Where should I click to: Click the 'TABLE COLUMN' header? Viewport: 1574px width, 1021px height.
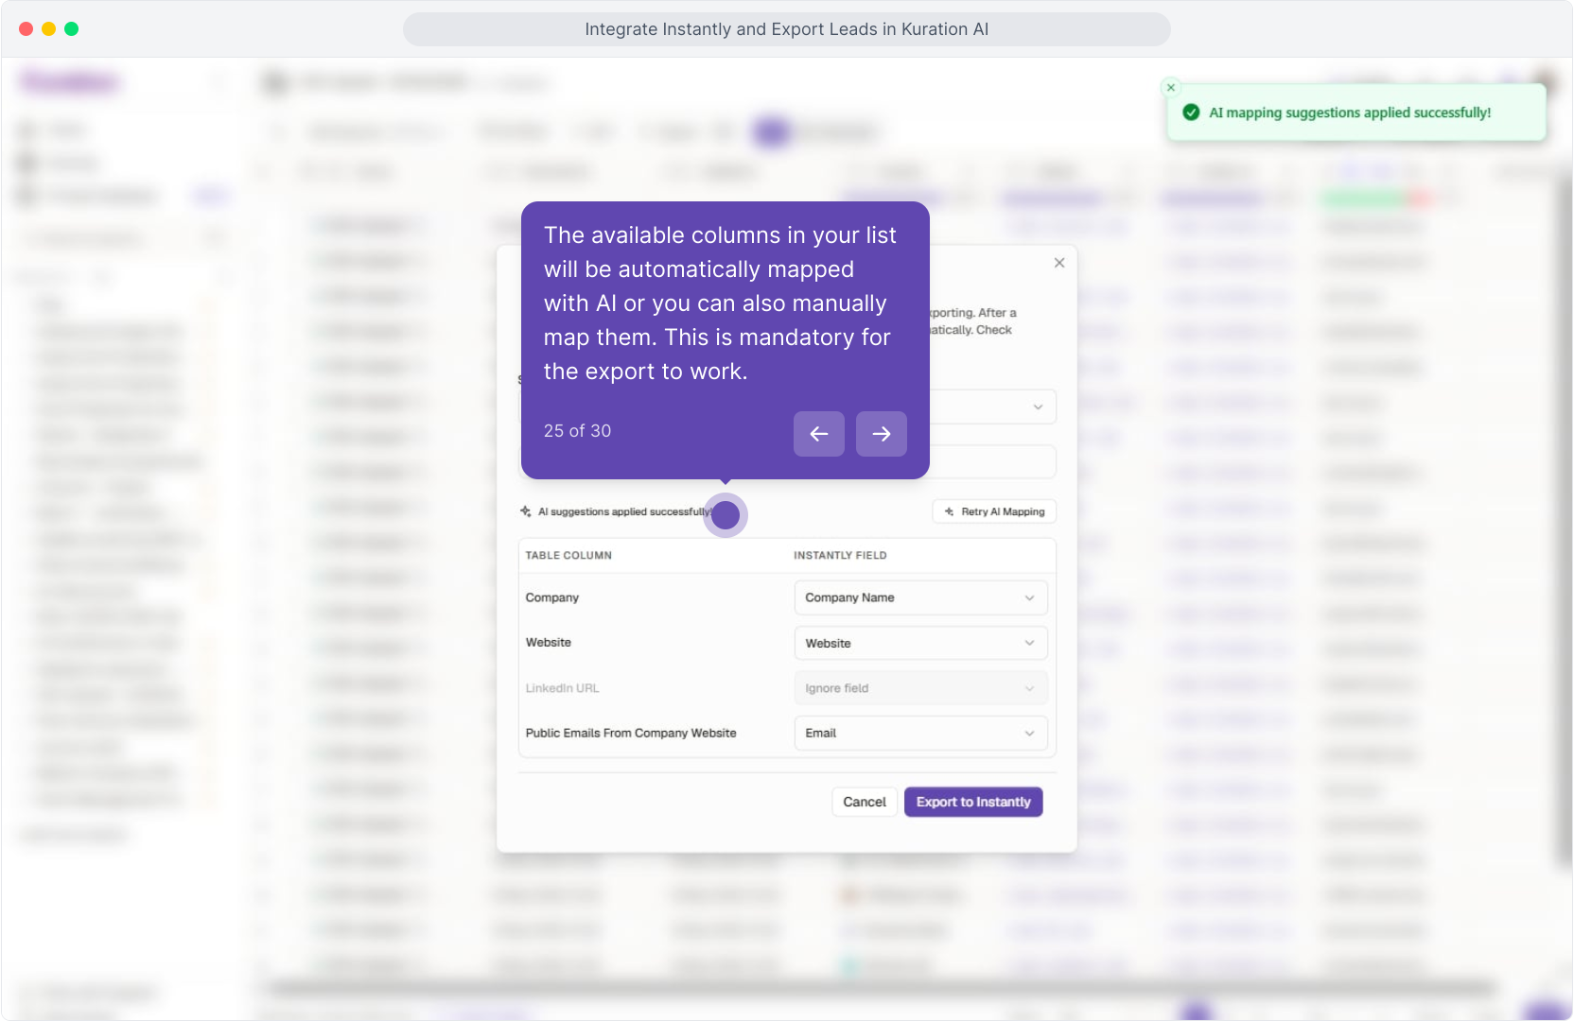568,555
